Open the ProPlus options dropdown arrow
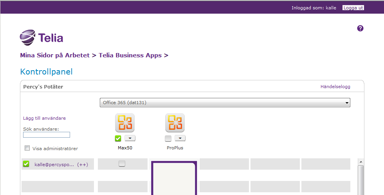This screenshot has height=195, width=384. coord(180,138)
